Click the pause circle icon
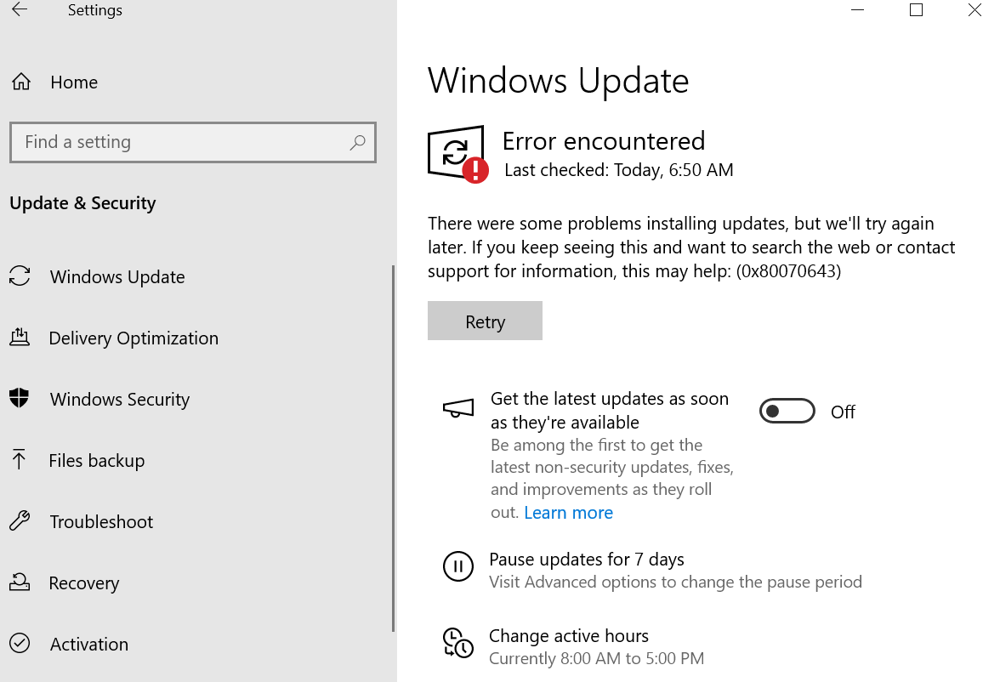This screenshot has height=682, width=983. (x=458, y=566)
